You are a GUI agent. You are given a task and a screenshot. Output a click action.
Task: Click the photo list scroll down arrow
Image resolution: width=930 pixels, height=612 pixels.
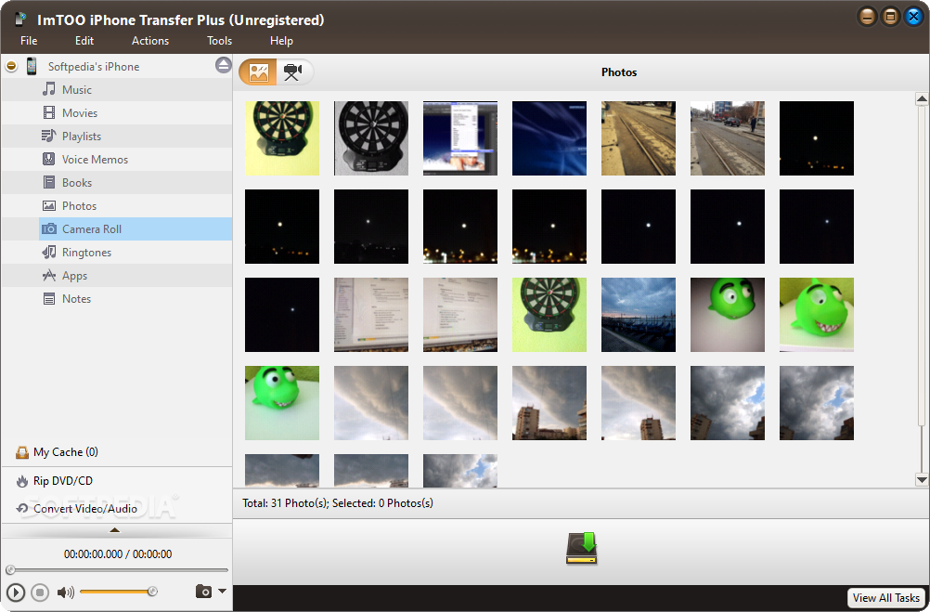point(922,479)
